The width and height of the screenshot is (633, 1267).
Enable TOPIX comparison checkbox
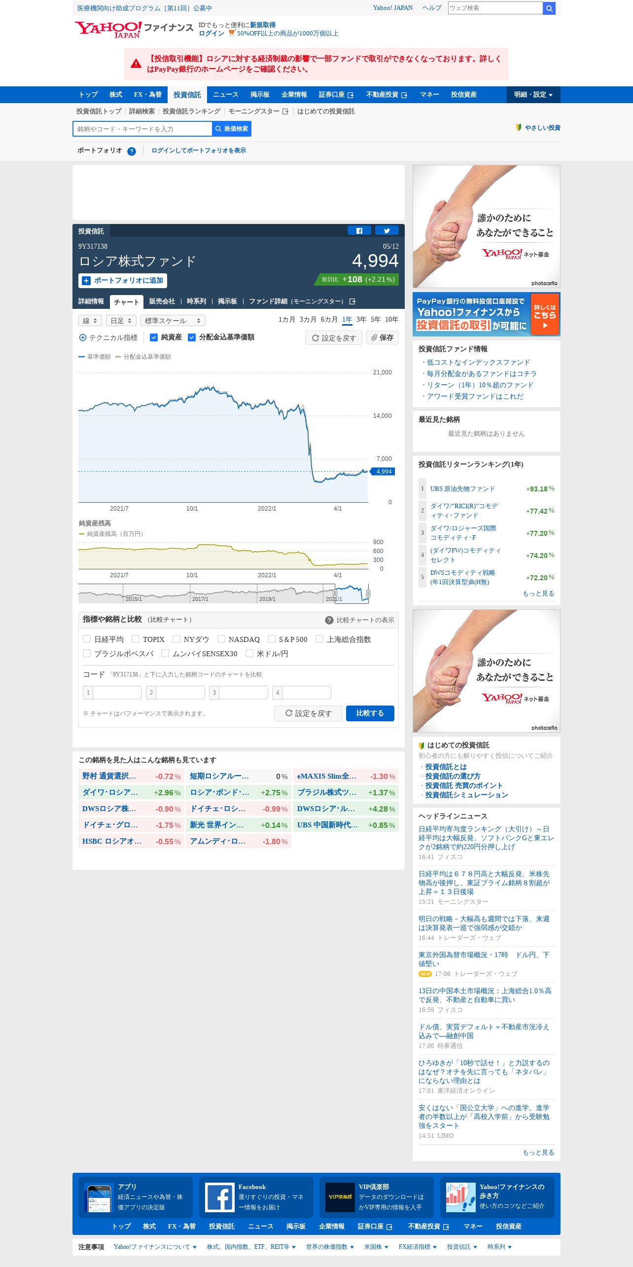136,639
